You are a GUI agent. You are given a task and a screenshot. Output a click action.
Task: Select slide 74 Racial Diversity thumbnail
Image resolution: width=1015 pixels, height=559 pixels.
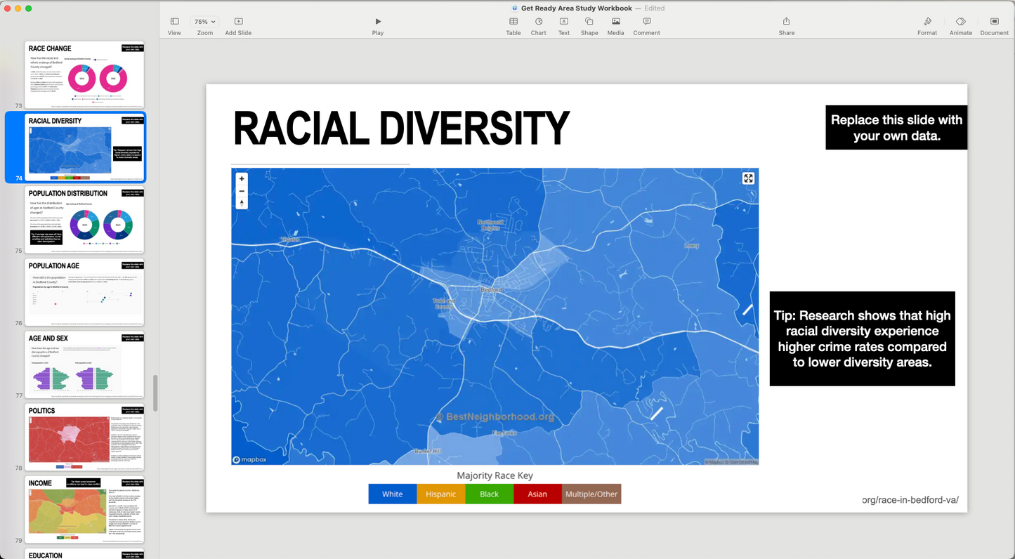tap(86, 147)
